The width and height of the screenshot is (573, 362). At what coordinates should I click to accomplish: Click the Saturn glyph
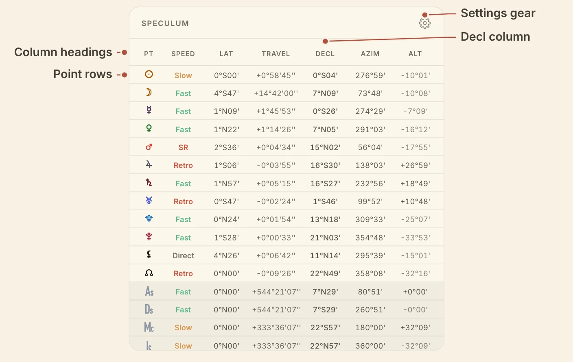[149, 183]
